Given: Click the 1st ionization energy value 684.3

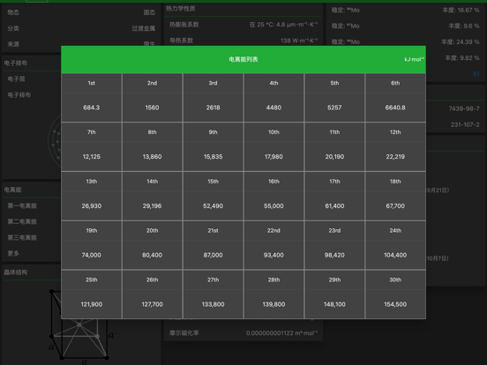Looking at the screenshot, I should tap(92, 108).
